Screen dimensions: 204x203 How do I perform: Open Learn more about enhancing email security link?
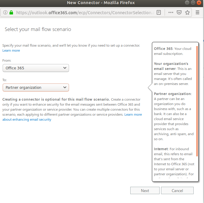click(72, 117)
